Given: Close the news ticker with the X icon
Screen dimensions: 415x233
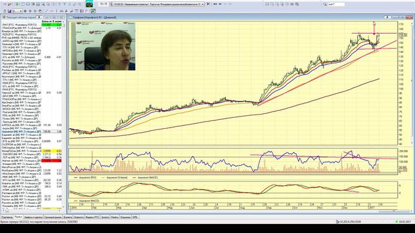Looking at the screenshot, I should tap(208, 4).
